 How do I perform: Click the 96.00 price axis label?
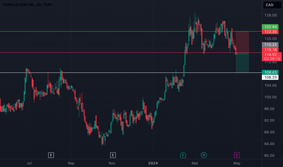[x=269, y=109]
